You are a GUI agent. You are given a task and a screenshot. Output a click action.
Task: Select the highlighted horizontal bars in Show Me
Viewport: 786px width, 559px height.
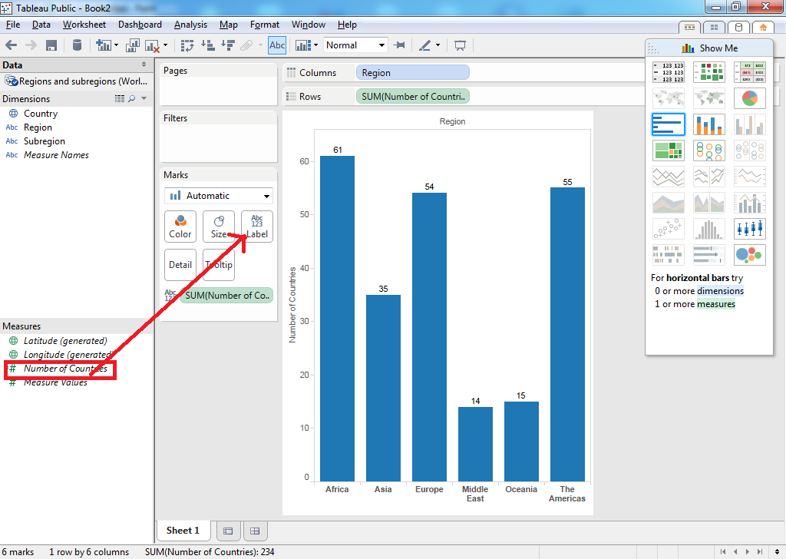pos(668,124)
